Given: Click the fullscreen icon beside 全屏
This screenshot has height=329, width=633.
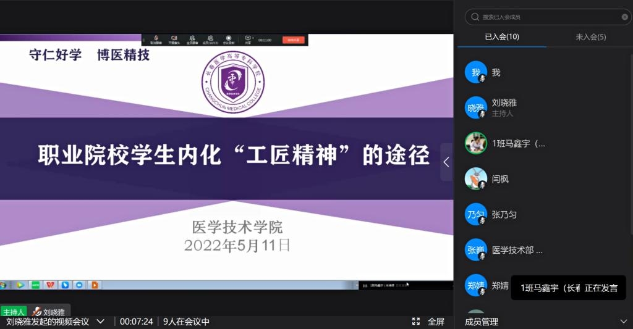Looking at the screenshot, I should [x=417, y=322].
